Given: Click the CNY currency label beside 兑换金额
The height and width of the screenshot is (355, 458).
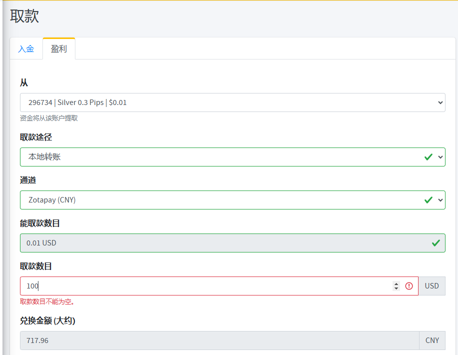Looking at the screenshot, I should (x=432, y=340).
